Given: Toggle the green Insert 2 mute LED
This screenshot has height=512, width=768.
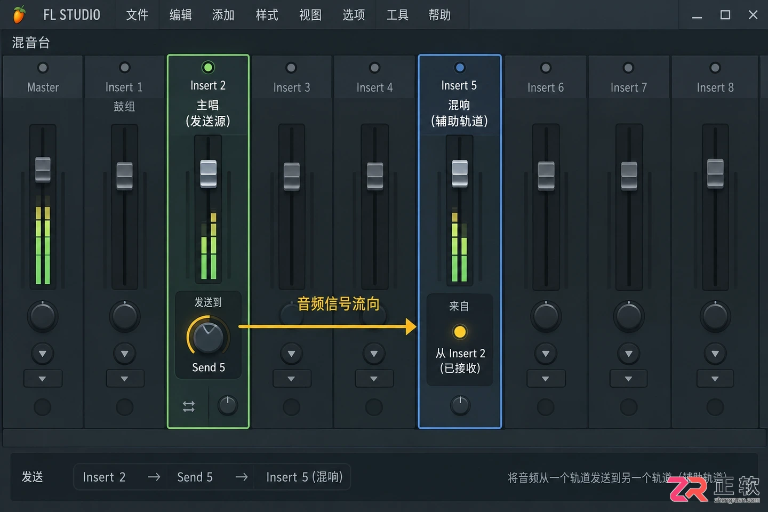Looking at the screenshot, I should coord(208,67).
